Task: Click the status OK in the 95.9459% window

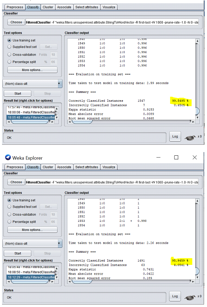Action: 9,297
